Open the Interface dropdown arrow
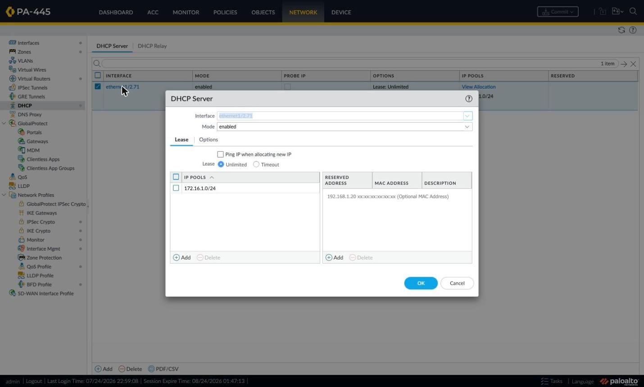Image resolution: width=644 pixels, height=387 pixels. click(x=467, y=116)
